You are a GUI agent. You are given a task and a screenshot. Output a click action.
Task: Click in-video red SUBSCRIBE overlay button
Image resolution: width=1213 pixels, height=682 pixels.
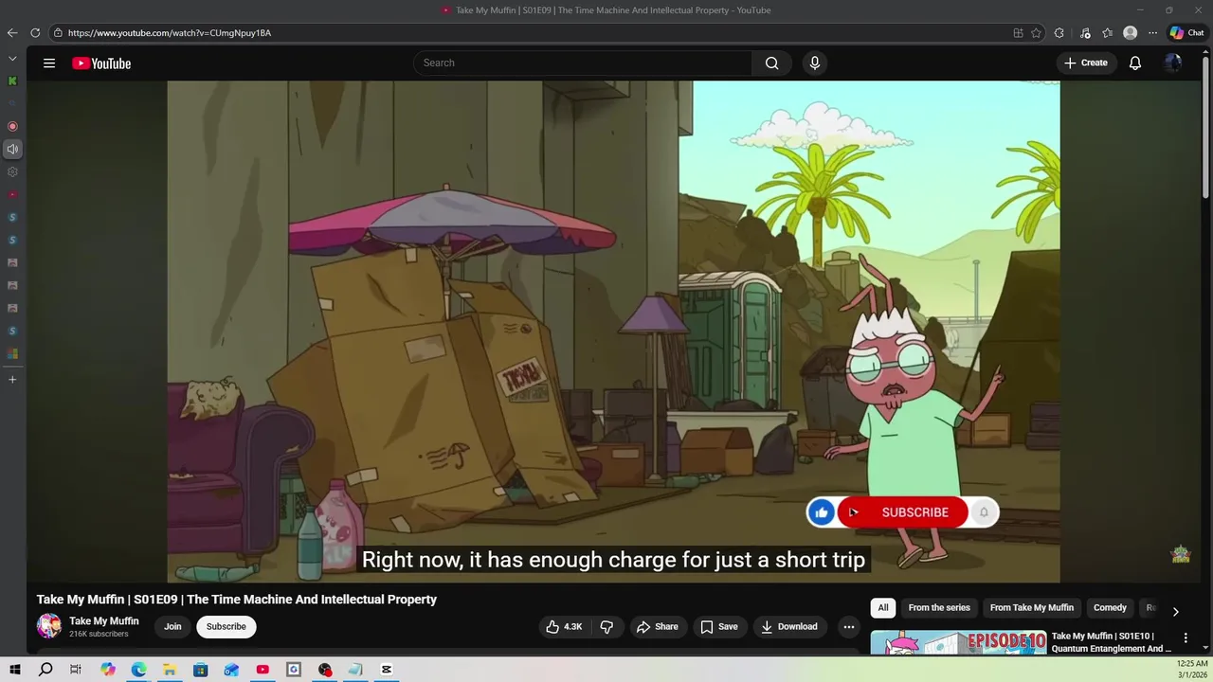click(902, 512)
